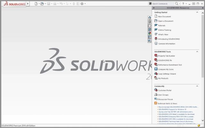Select the SOLIDWORKS Resources home tab
The width and height of the screenshot is (205, 128).
coord(150,18)
